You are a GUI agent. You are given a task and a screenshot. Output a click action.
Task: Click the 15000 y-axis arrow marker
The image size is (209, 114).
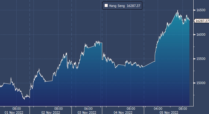pos(195,83)
